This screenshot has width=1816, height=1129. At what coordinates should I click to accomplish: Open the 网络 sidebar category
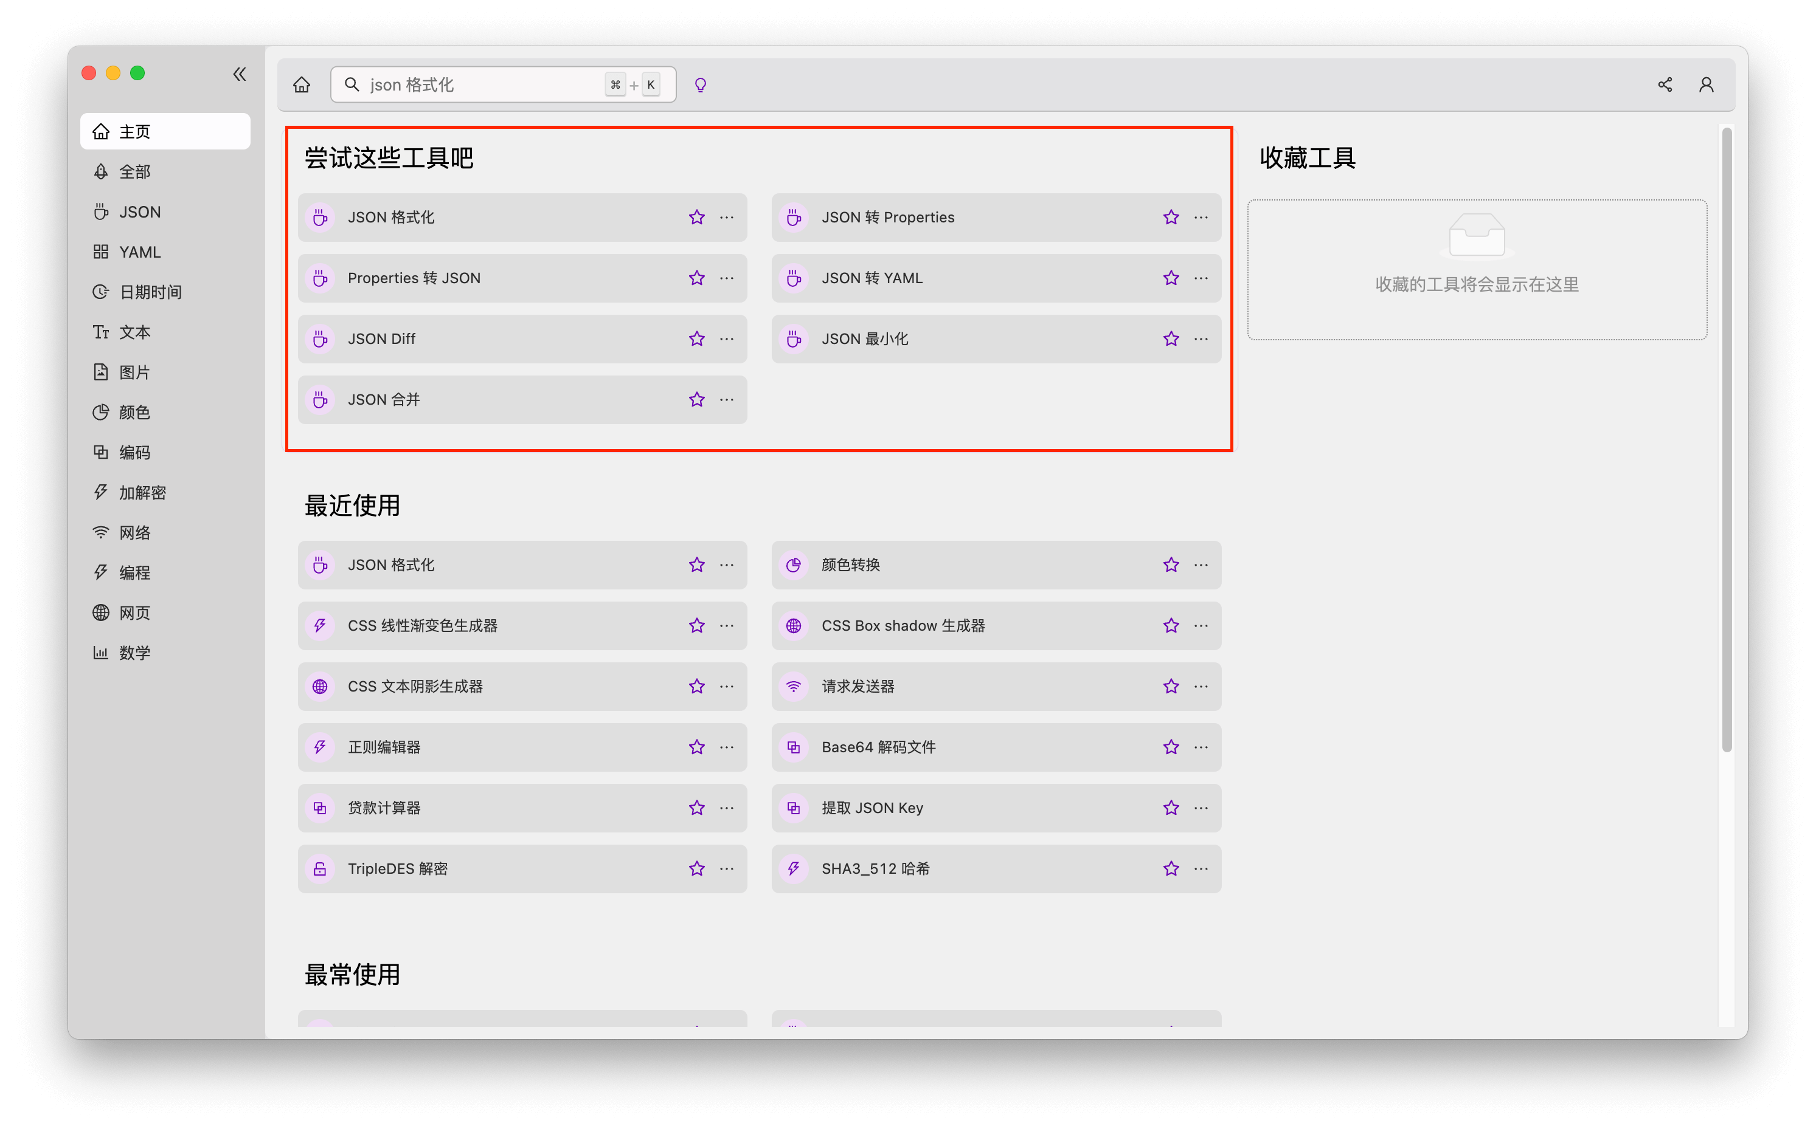coord(134,532)
